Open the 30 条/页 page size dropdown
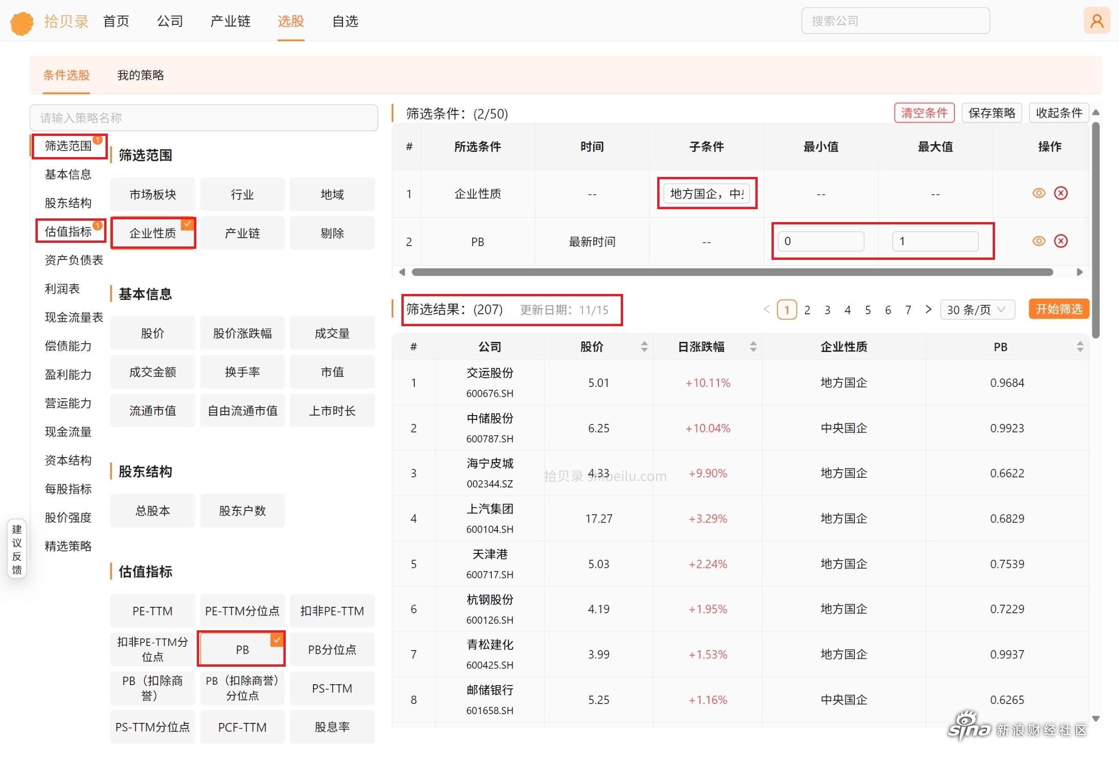This screenshot has height=757, width=1119. (x=977, y=310)
